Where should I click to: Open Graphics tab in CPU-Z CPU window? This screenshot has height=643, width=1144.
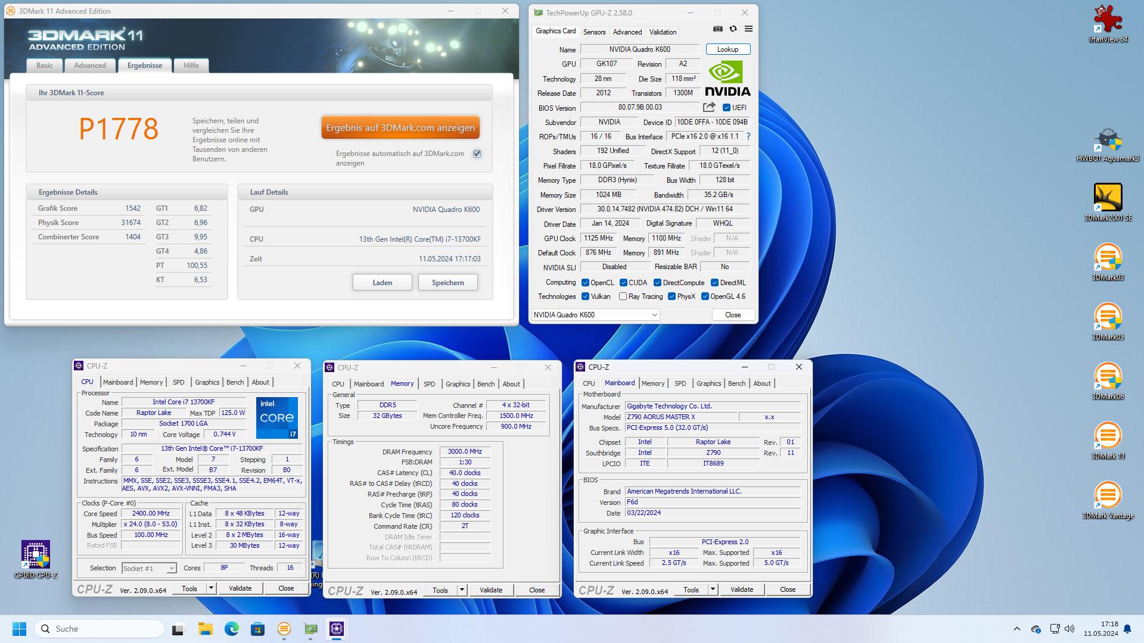[207, 382]
